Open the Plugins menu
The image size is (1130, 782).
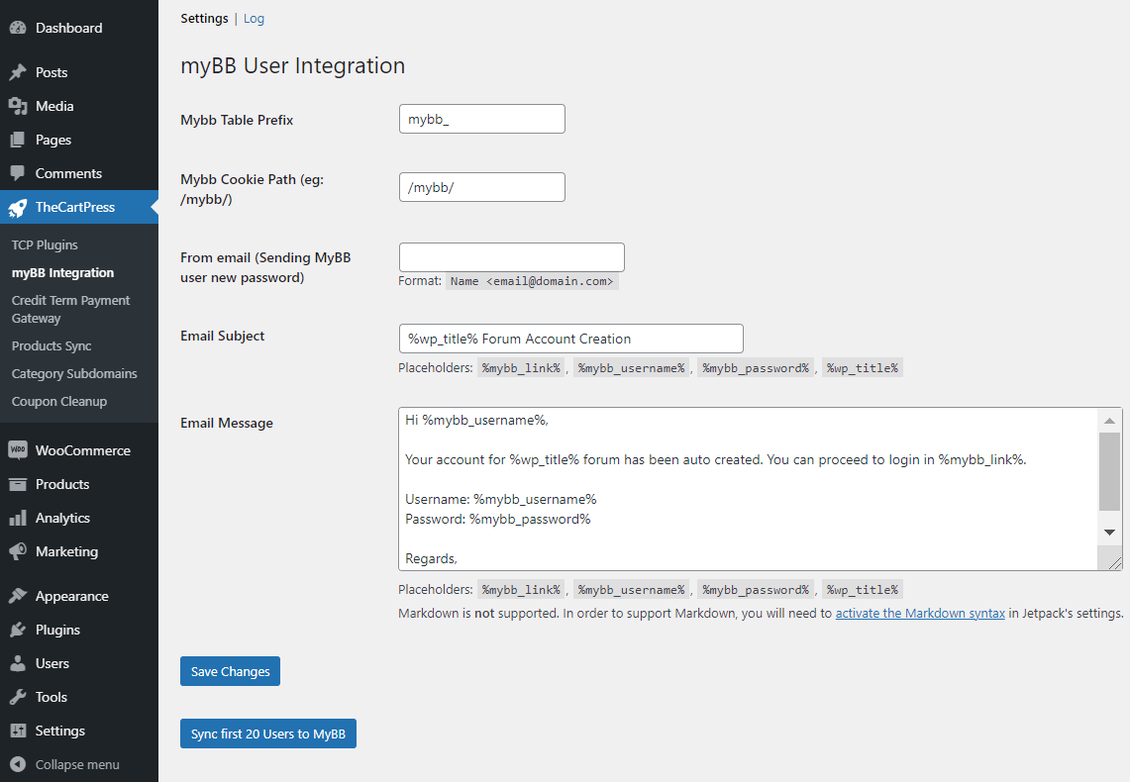tap(79, 630)
